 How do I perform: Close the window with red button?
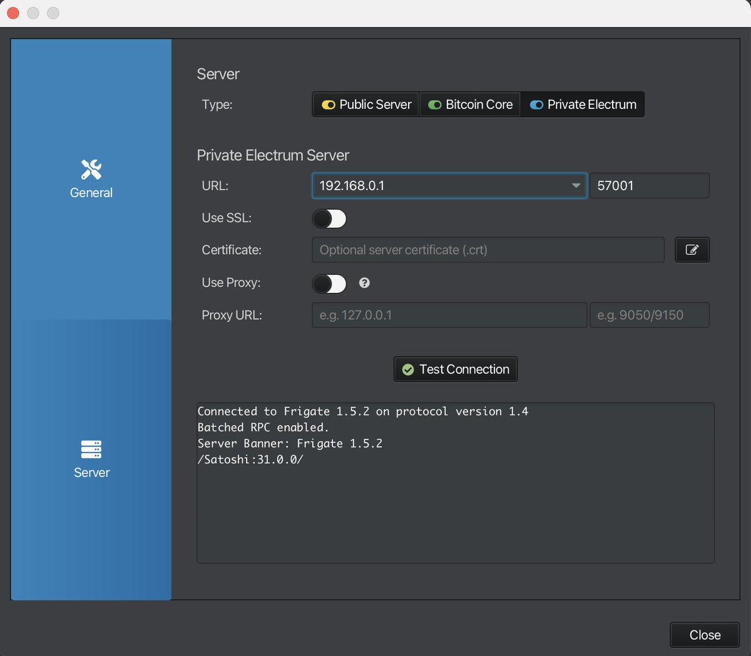click(13, 13)
